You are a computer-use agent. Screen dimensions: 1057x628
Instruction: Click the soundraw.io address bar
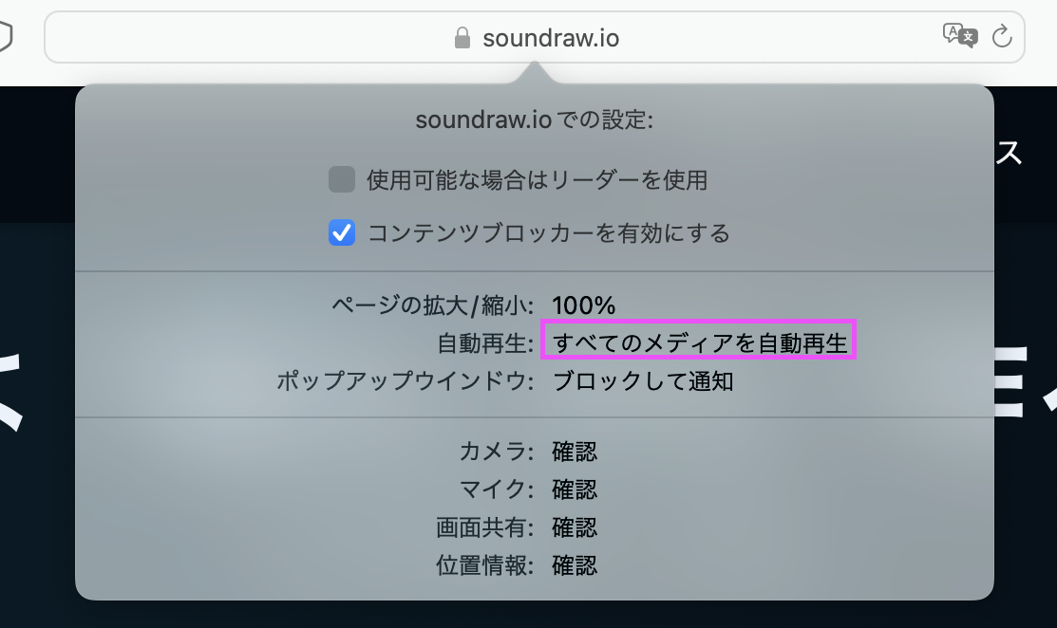click(535, 37)
